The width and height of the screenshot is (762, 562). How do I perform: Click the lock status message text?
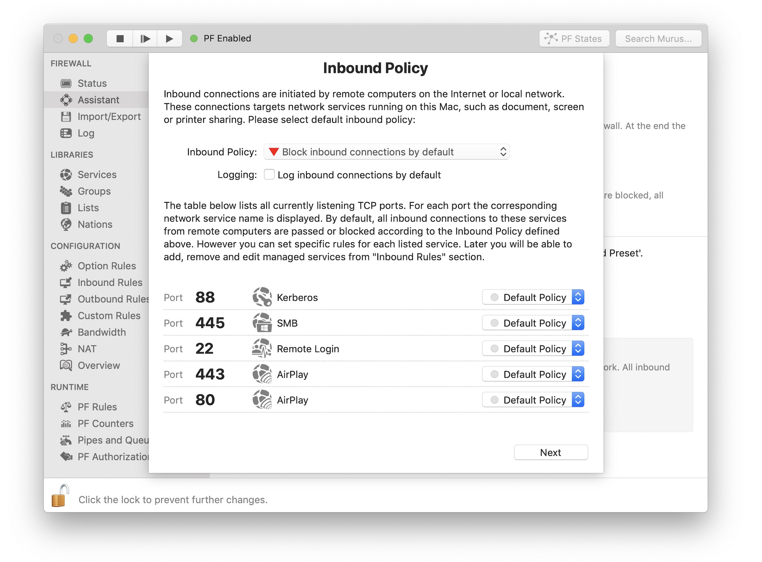coord(173,500)
